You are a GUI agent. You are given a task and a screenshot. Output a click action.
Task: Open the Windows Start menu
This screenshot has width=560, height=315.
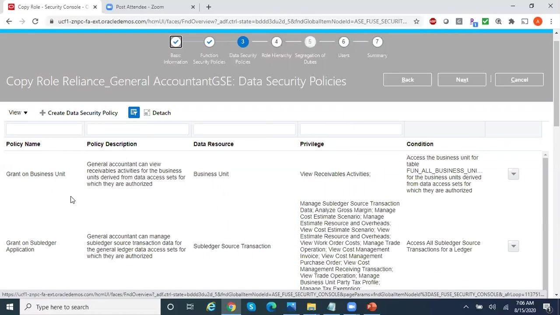[10, 307]
